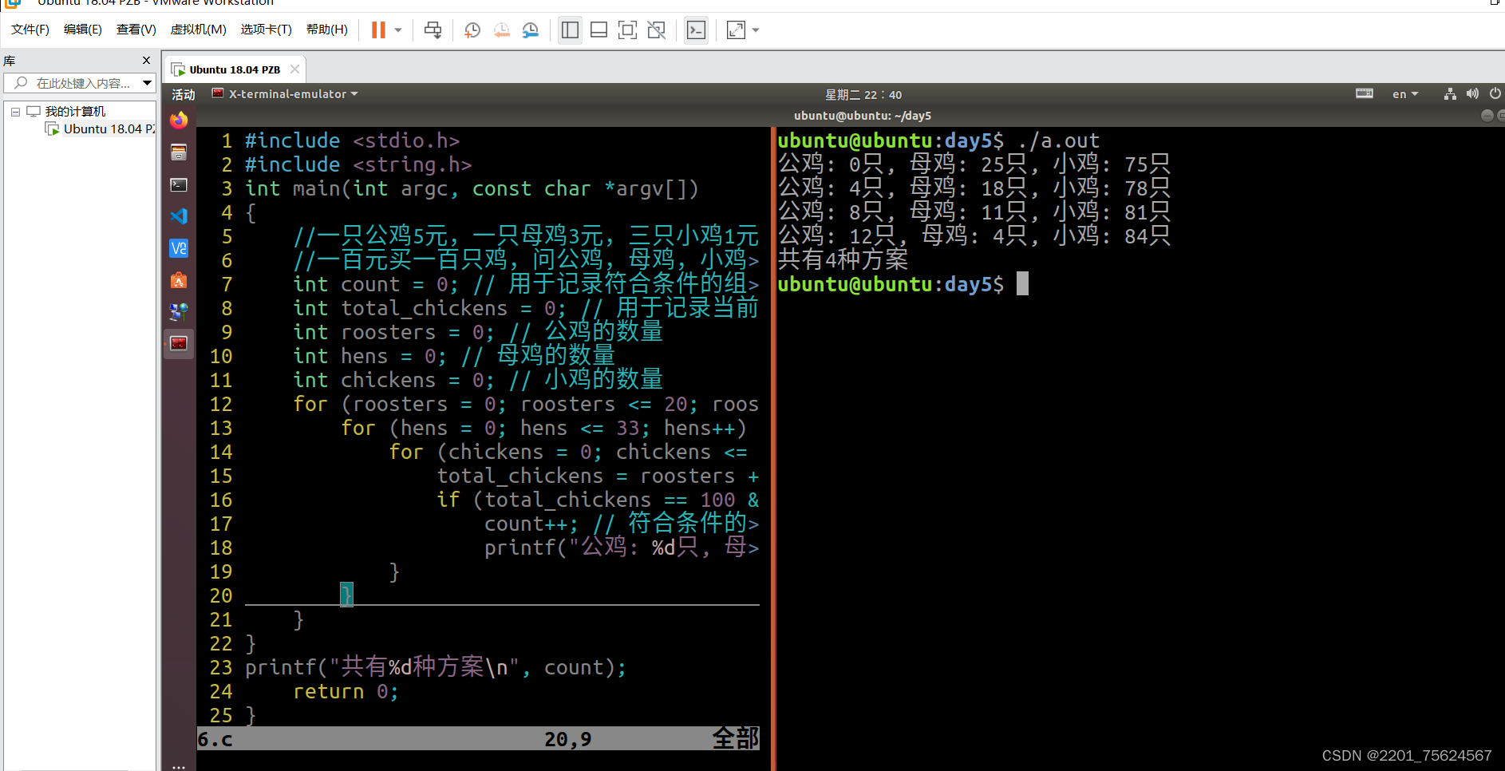Open the network computers dock icon
Viewport: 1505px width, 771px height.
pos(179,311)
